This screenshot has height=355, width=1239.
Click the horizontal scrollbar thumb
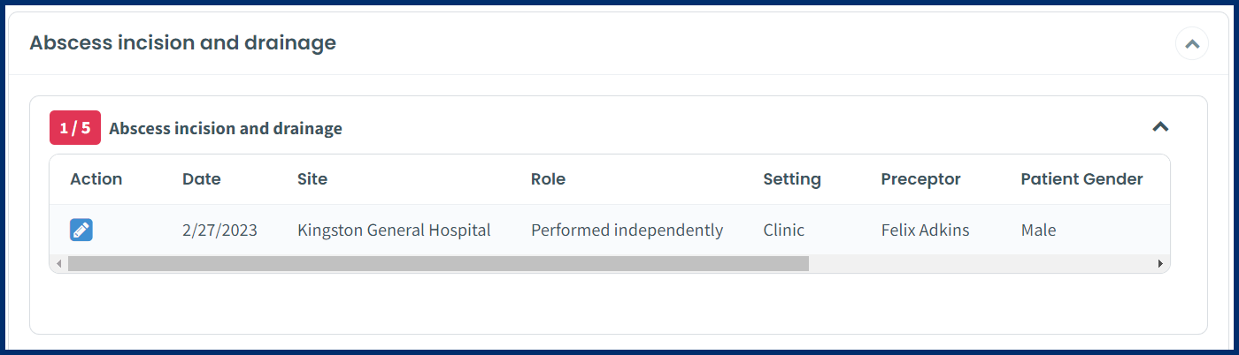438,264
